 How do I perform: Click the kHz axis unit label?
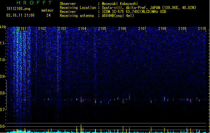[3, 27]
